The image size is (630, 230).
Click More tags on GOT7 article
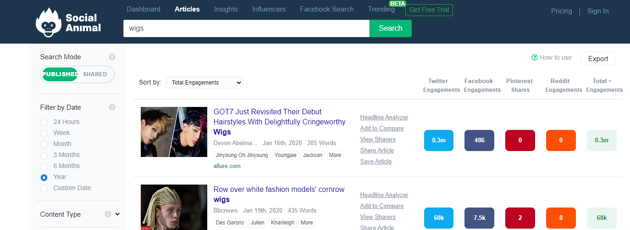pos(335,155)
